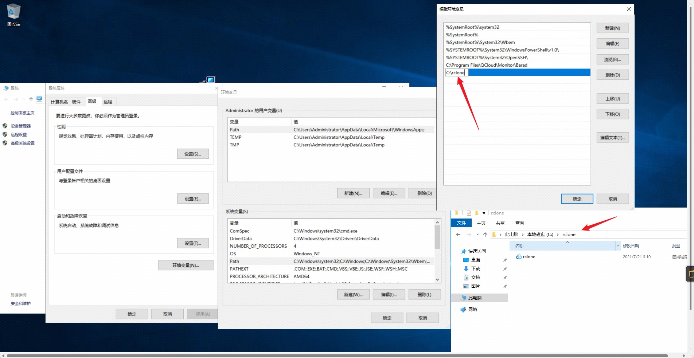Screen dimensions: 694x358
Task: Open the File tab in Explorer
Action: pos(461,223)
